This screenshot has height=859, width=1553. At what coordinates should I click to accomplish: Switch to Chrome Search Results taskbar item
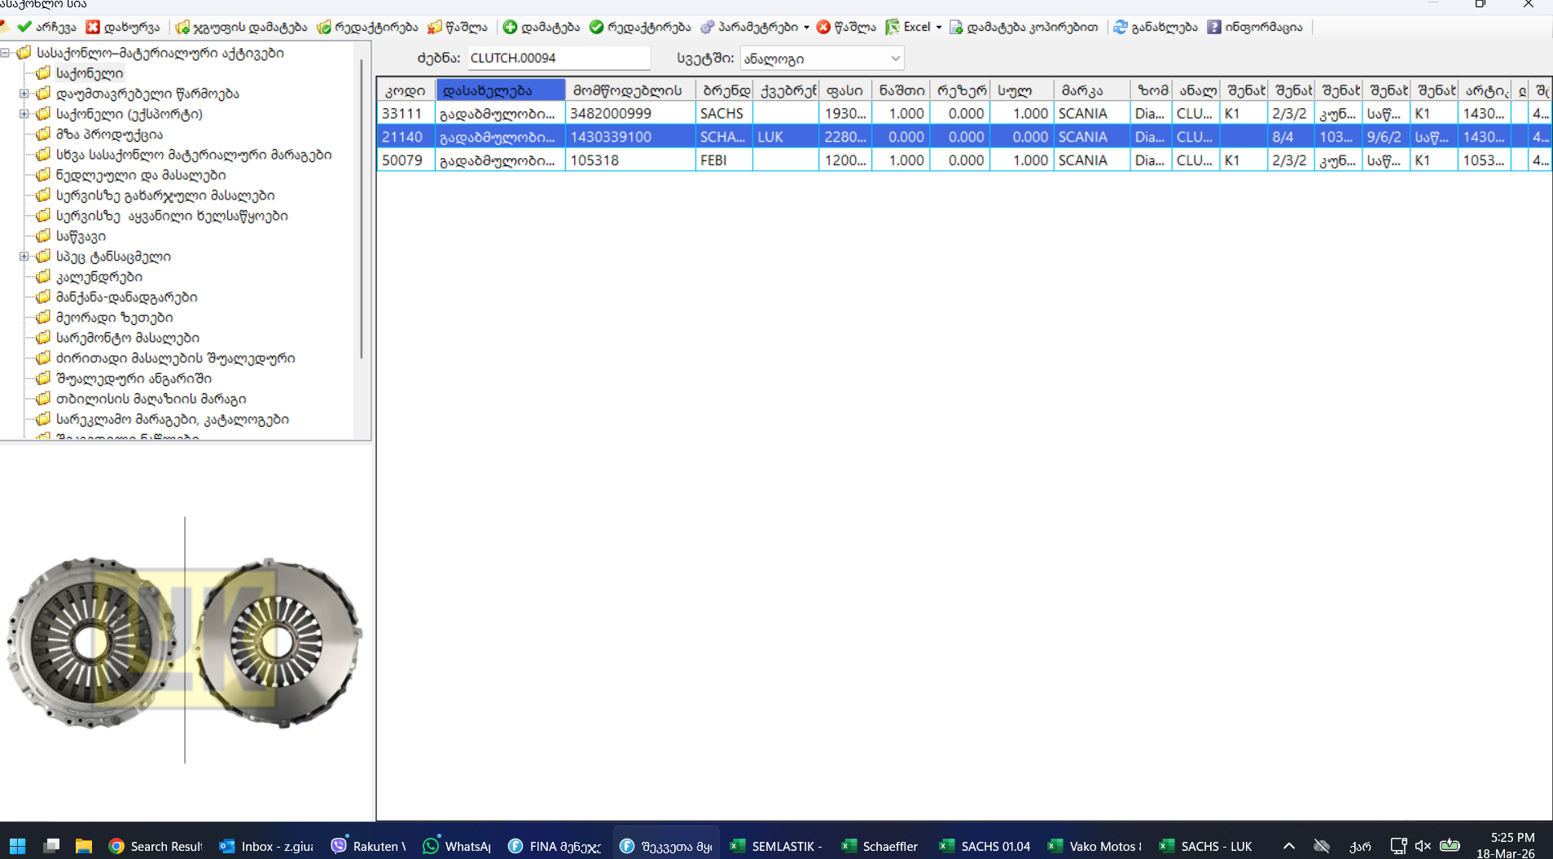click(x=155, y=846)
